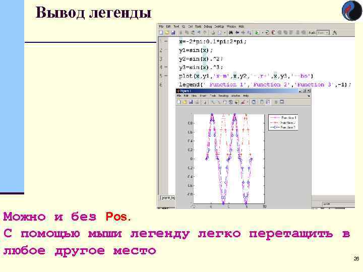This screenshot has width=363, height=272.
Task: Click Hide Plot Tools icon in Figure toolbar
Action: click(276, 102)
